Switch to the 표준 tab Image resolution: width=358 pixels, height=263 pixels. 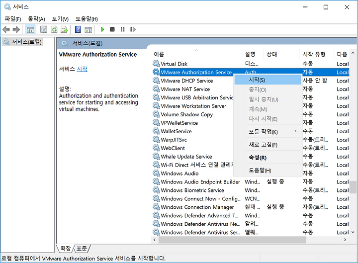point(82,249)
